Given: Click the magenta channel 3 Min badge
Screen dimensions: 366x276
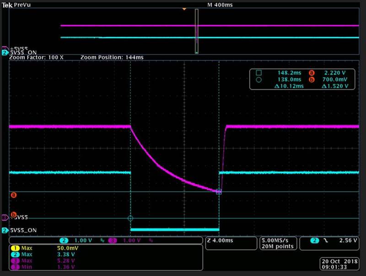Looking at the screenshot, I should [x=16, y=267].
